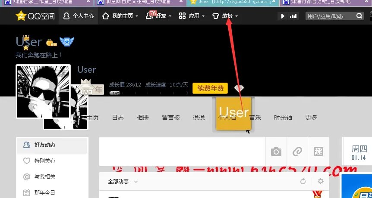
Task: Select 特别关心 in sidebar
Action: point(52,161)
